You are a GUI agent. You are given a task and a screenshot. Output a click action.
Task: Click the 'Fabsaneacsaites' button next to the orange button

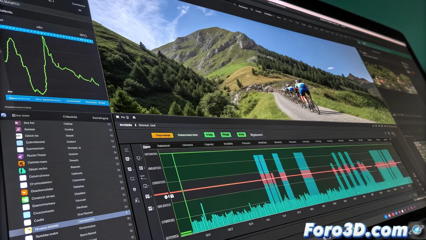click(188, 135)
